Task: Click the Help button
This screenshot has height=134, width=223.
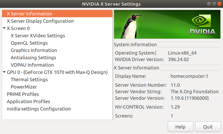Action: (x=180, y=127)
